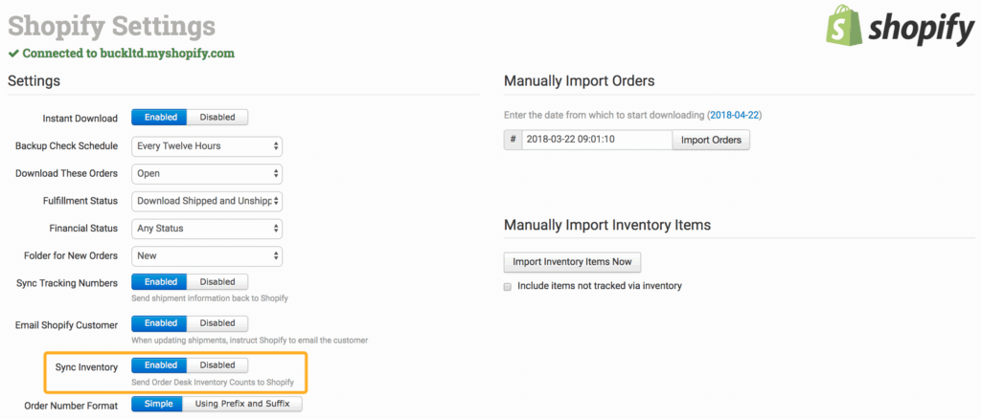Enable Sync Inventory
This screenshot has width=981, height=419.
tap(160, 365)
